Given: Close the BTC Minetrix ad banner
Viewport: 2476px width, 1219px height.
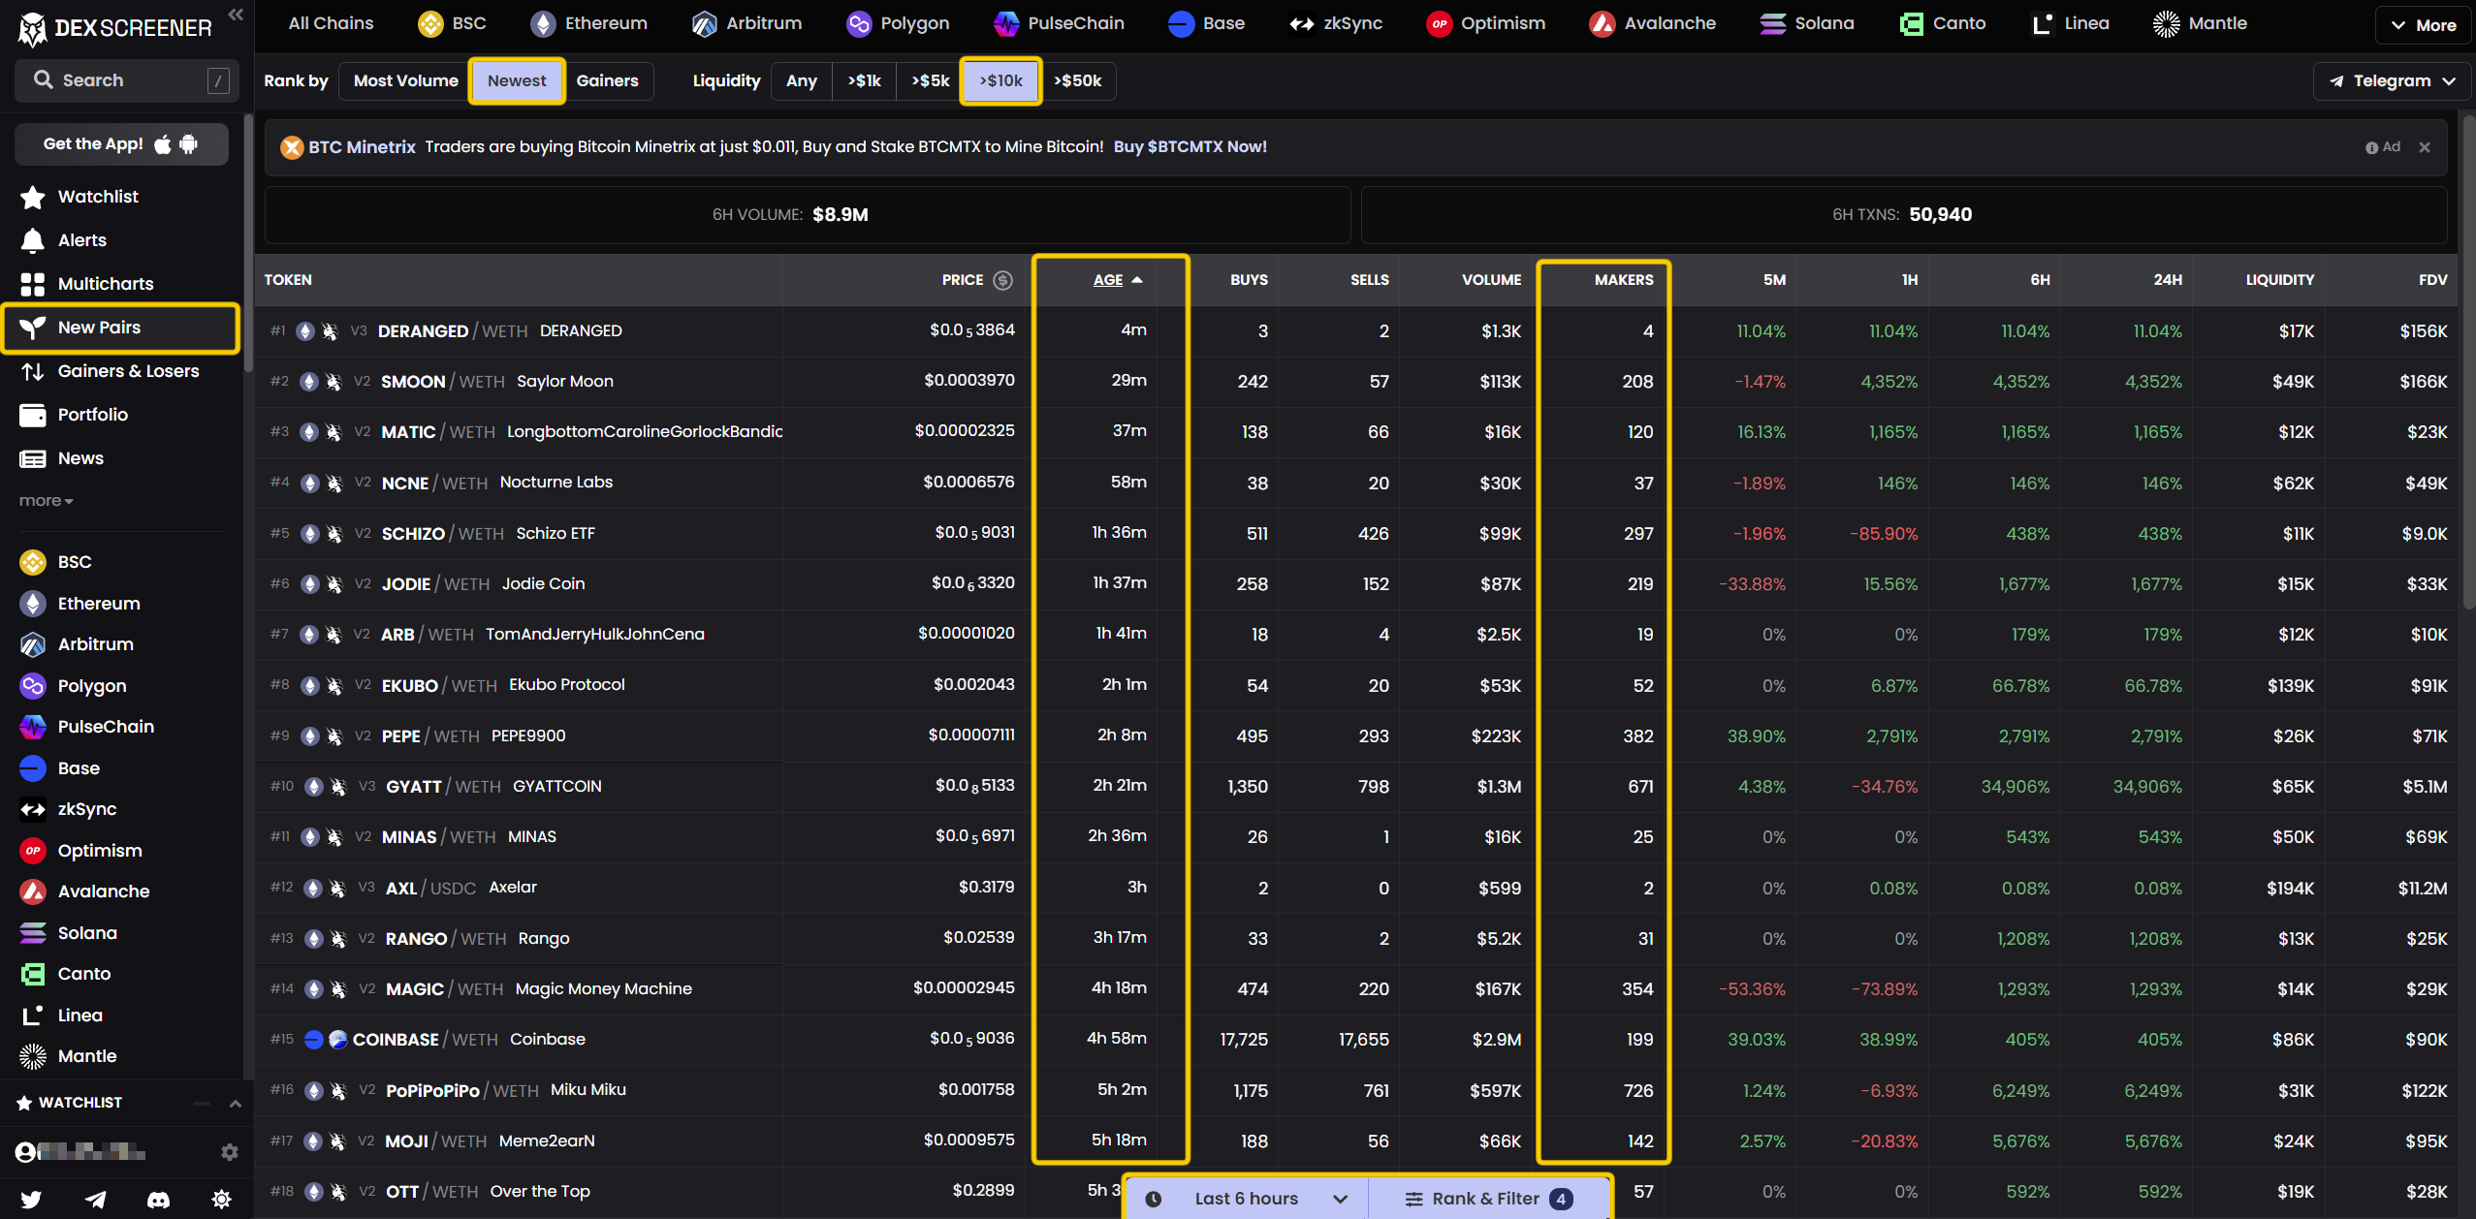Looking at the screenshot, I should (x=2424, y=147).
